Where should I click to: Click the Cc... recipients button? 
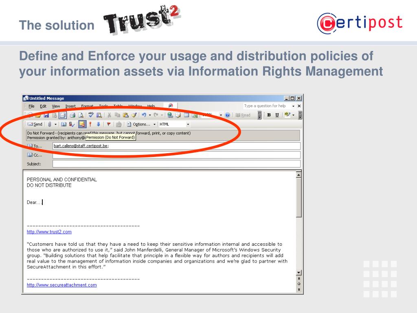(x=35, y=155)
